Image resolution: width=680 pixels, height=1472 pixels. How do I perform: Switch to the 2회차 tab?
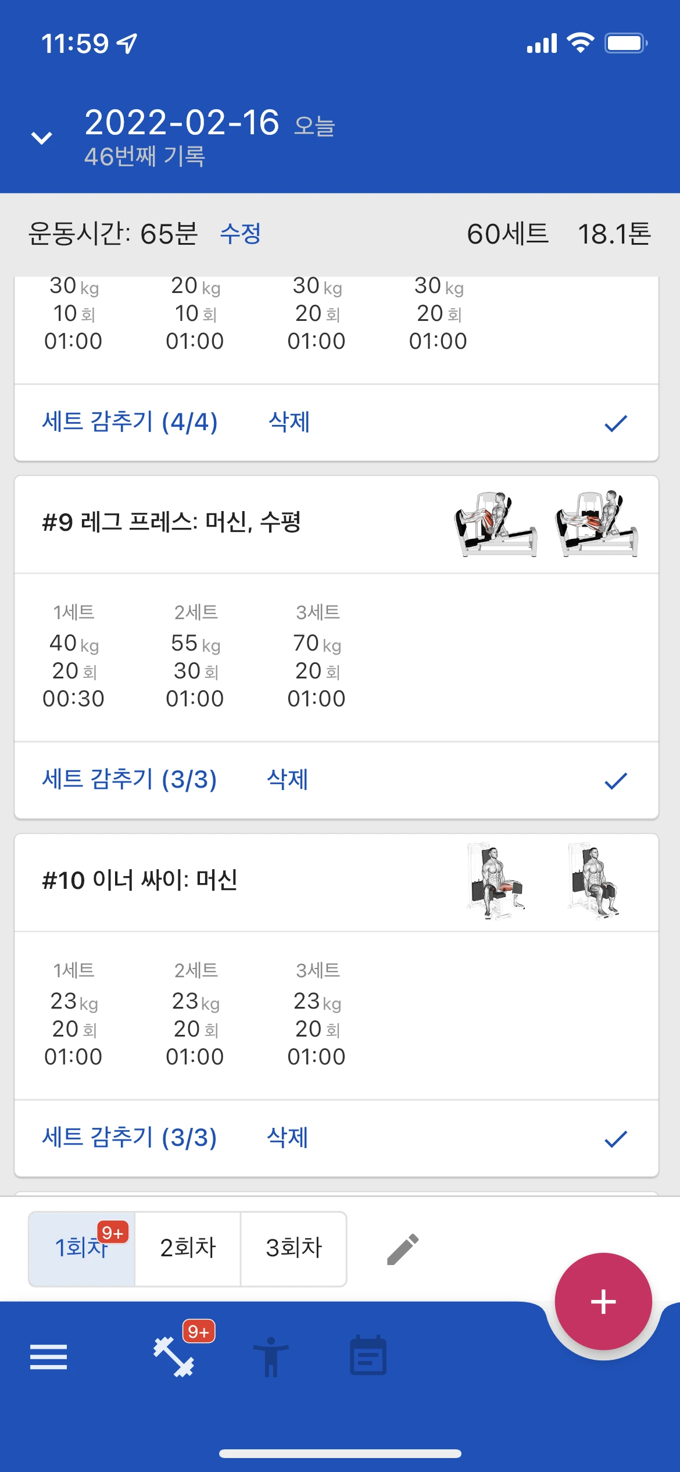[x=188, y=1248]
